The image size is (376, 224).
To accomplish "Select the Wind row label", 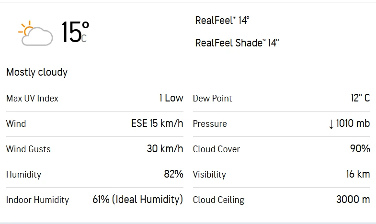I will tap(16, 124).
